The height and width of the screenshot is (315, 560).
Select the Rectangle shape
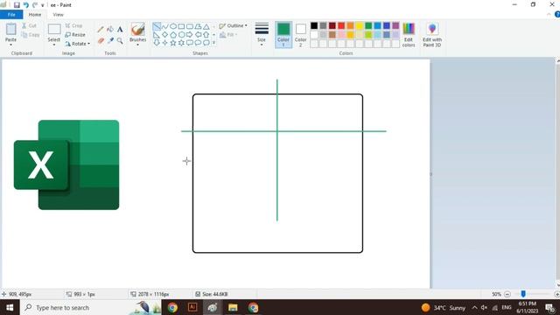[181, 26]
